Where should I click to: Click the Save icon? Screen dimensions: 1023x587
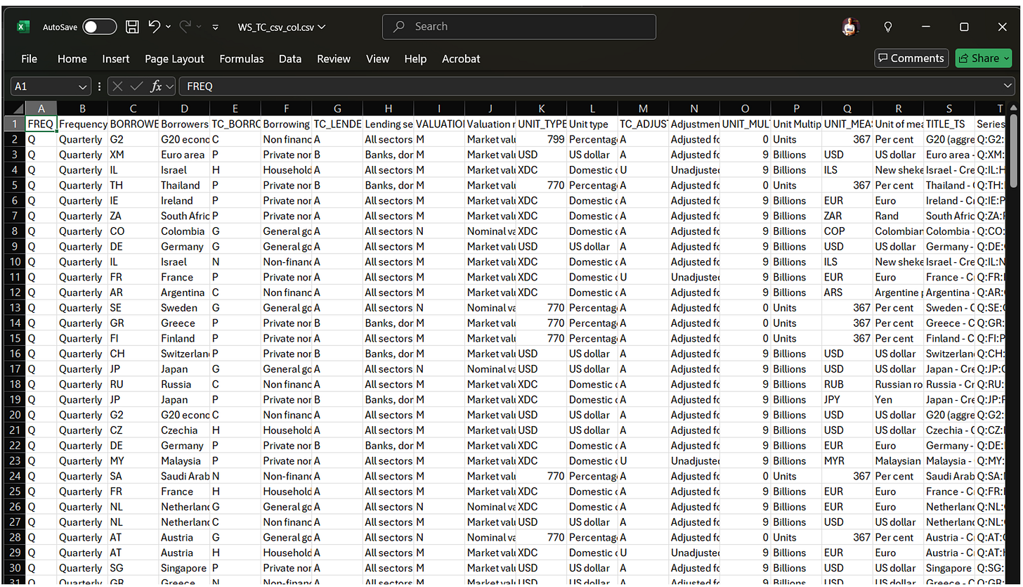(x=132, y=27)
